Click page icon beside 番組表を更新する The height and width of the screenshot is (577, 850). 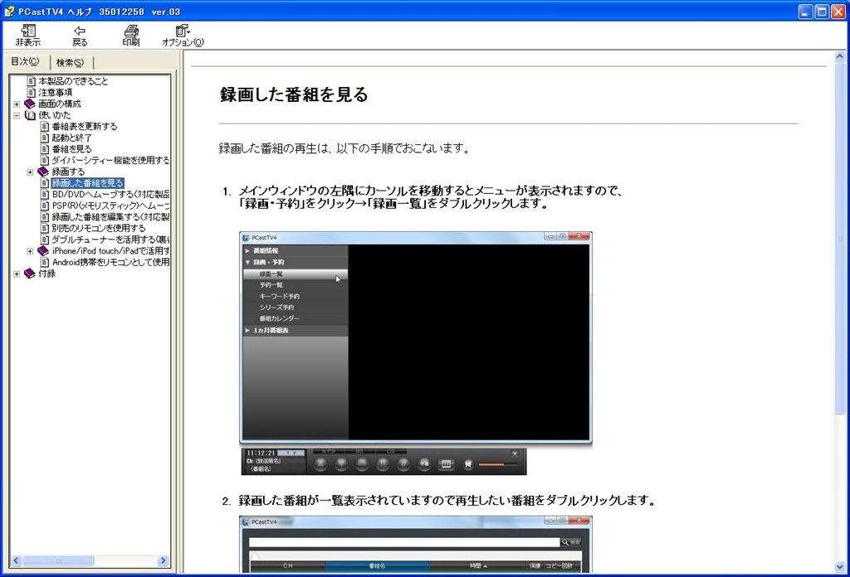coord(45,127)
